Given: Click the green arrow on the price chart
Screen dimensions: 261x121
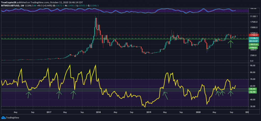Looking at the screenshot, I should [231, 44].
